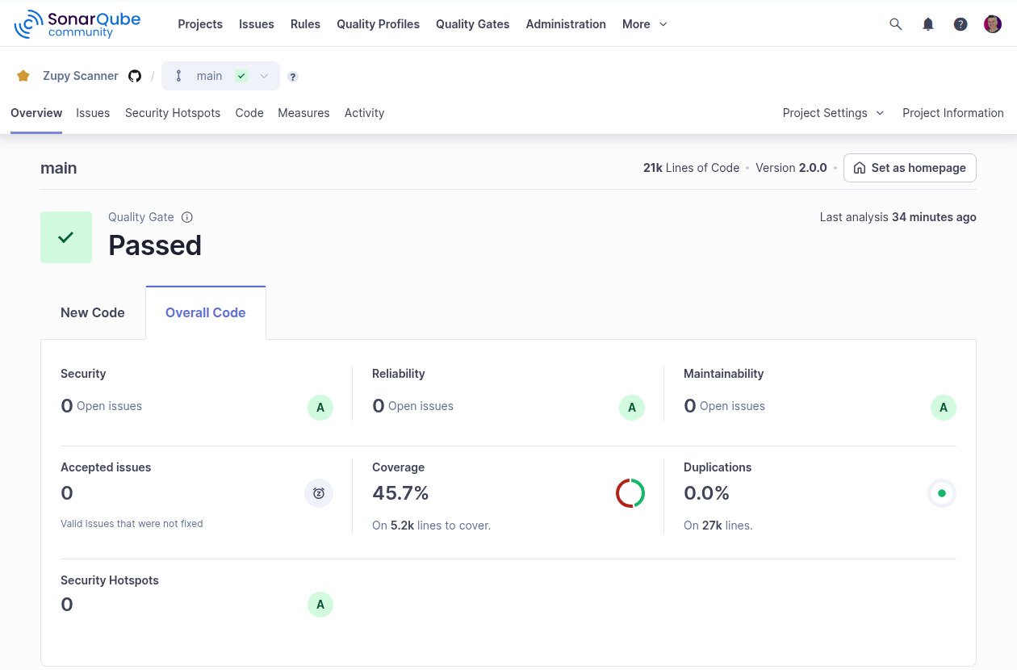Open the Security Hotspots tab
The height and width of the screenshot is (670, 1017).
pos(173,113)
